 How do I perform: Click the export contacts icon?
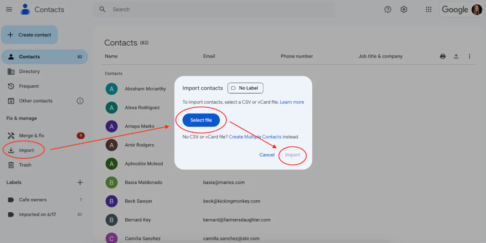pos(456,56)
